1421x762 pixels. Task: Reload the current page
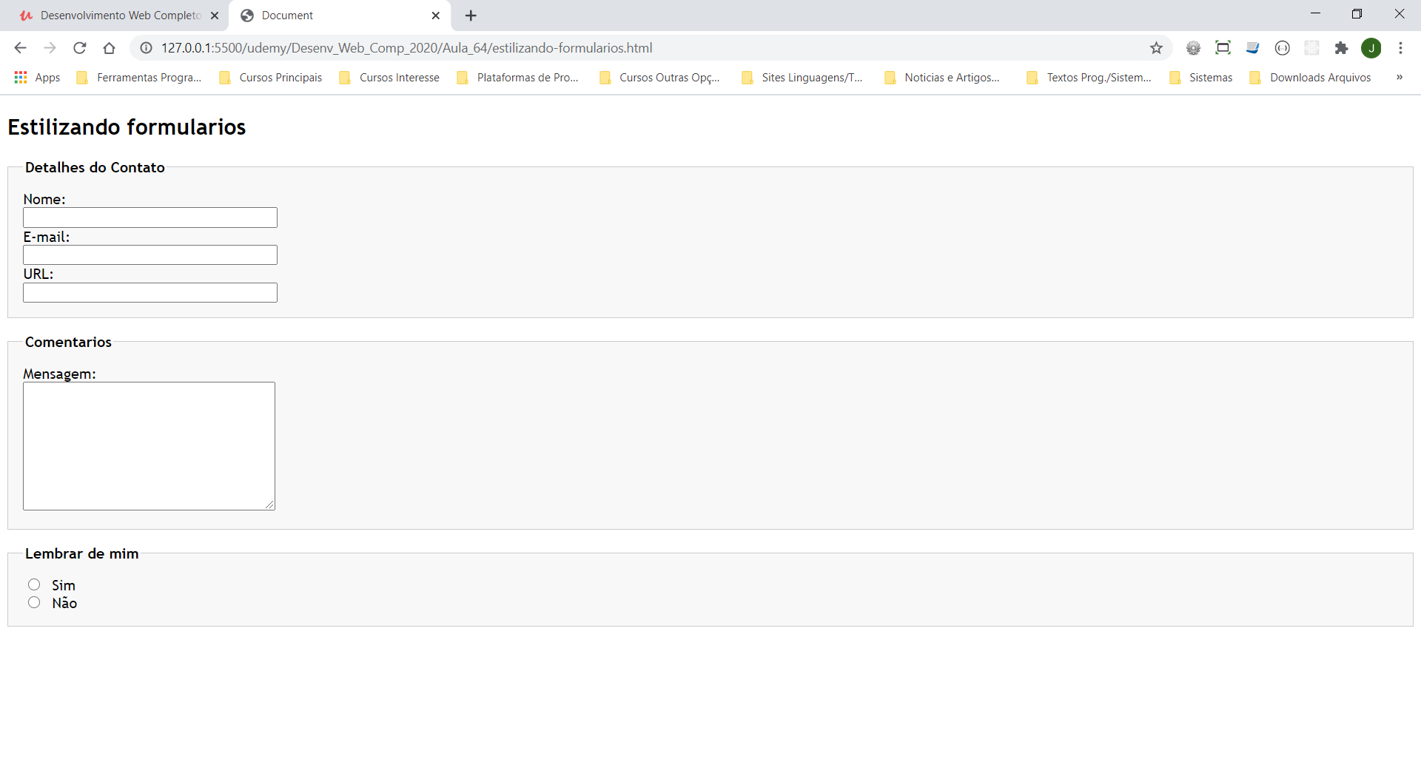point(80,48)
